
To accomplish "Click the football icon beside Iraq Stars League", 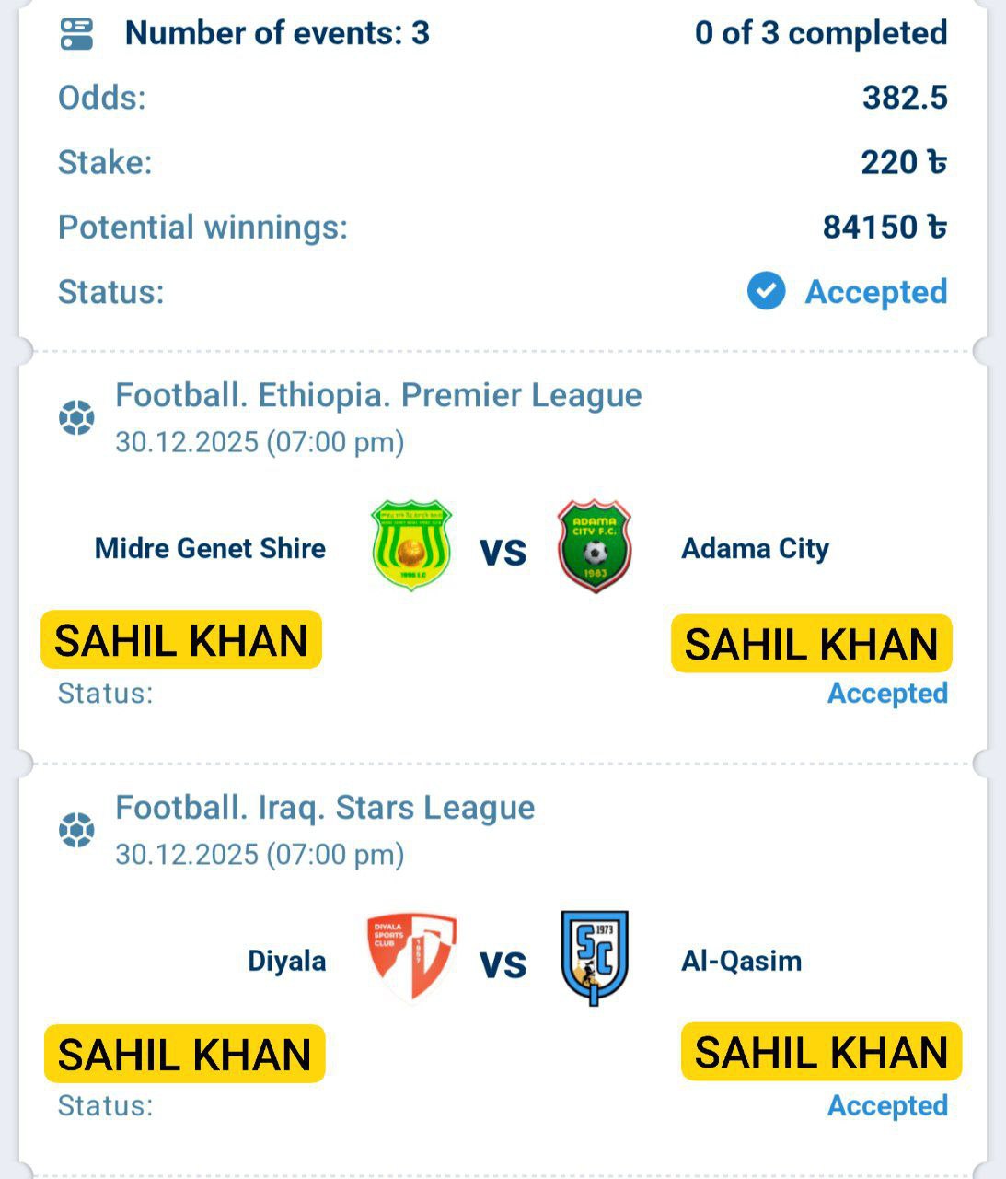I will (x=76, y=831).
